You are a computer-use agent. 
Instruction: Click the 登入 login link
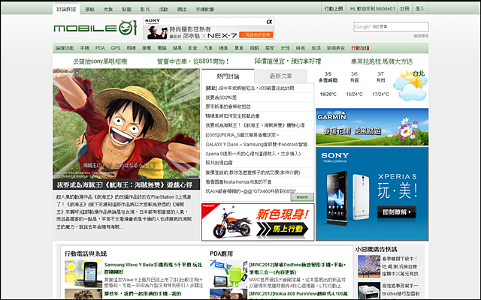420,9
